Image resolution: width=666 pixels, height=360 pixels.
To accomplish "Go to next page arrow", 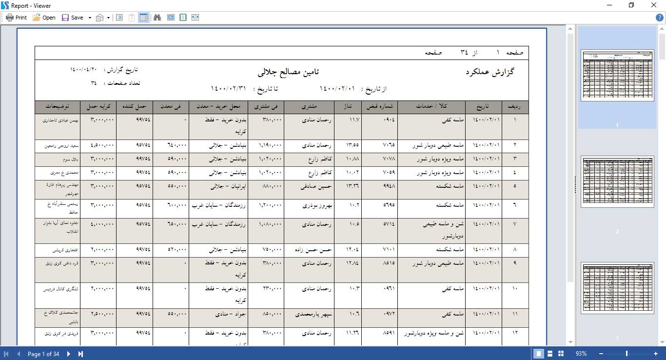I will [69, 354].
